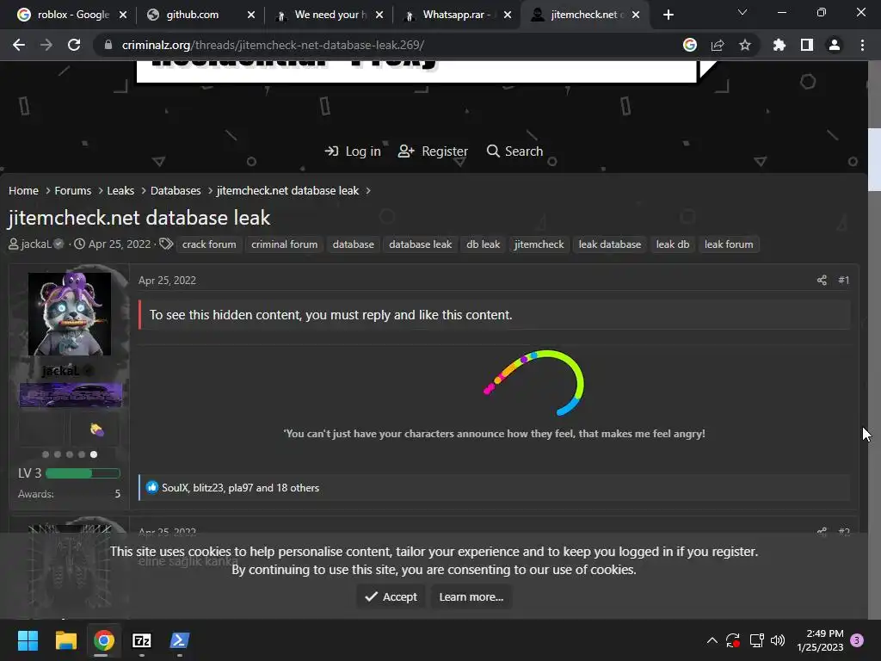Image resolution: width=881 pixels, height=661 pixels.
Task: Bookmark this page with the star icon
Action: point(745,45)
